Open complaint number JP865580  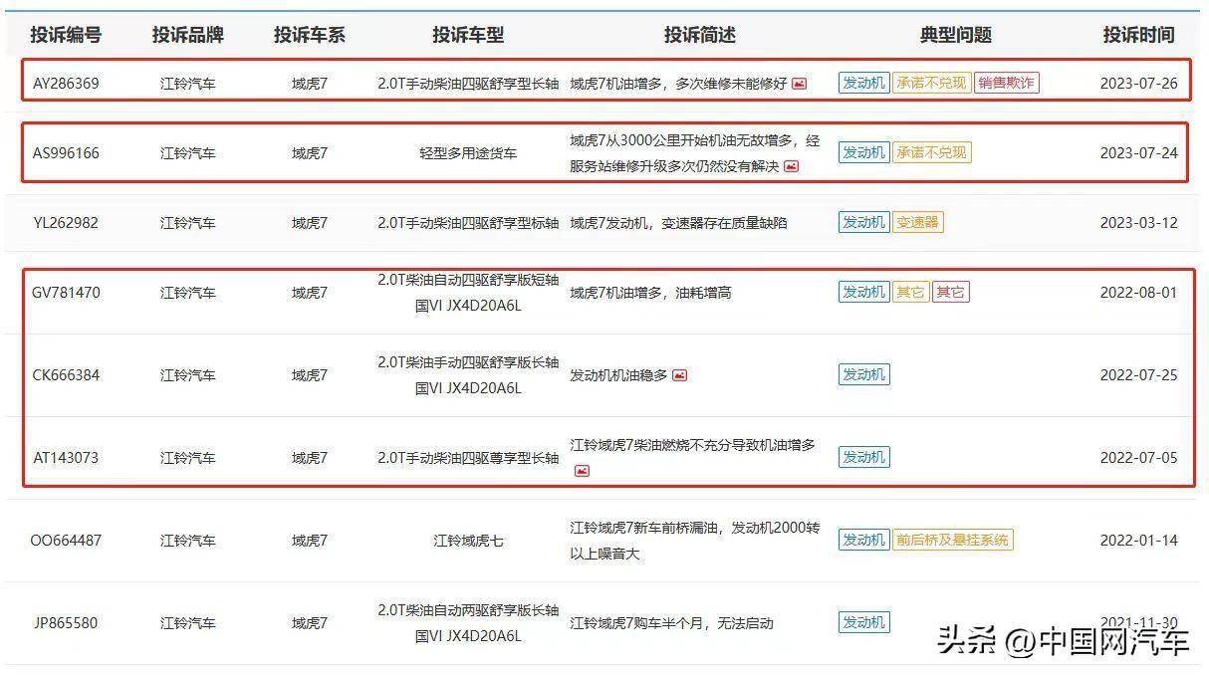pos(66,623)
